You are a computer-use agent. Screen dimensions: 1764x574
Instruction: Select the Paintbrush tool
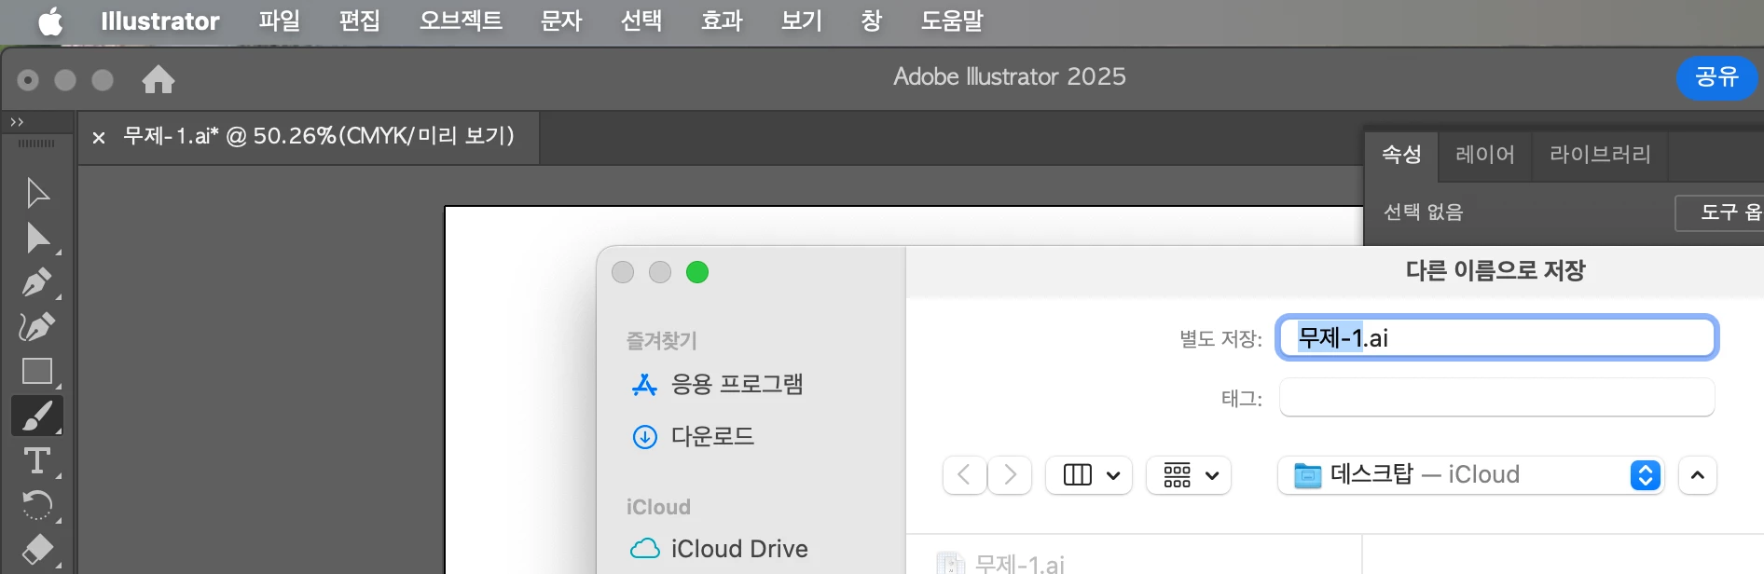pos(37,416)
